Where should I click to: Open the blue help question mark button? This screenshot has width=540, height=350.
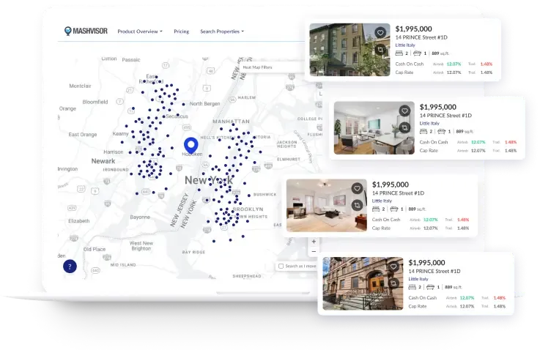point(70,267)
